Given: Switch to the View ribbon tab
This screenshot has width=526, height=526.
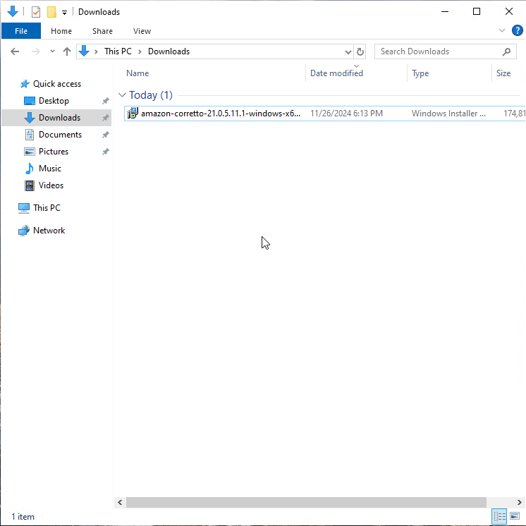Looking at the screenshot, I should tap(142, 31).
